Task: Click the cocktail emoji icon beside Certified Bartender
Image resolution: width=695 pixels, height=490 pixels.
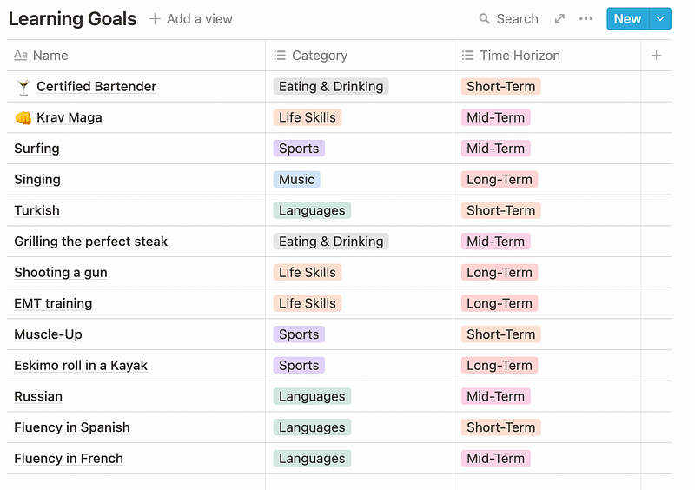Action: 23,87
